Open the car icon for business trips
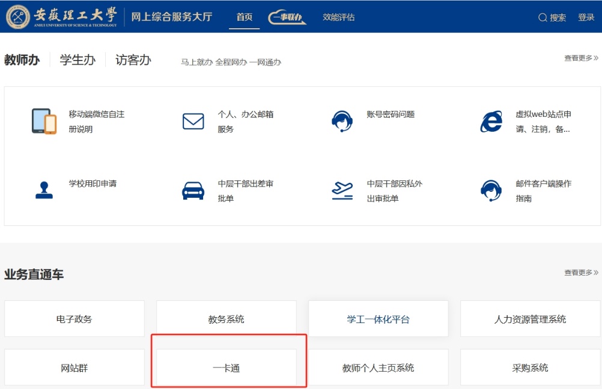This screenshot has width=602, height=389. click(193, 191)
